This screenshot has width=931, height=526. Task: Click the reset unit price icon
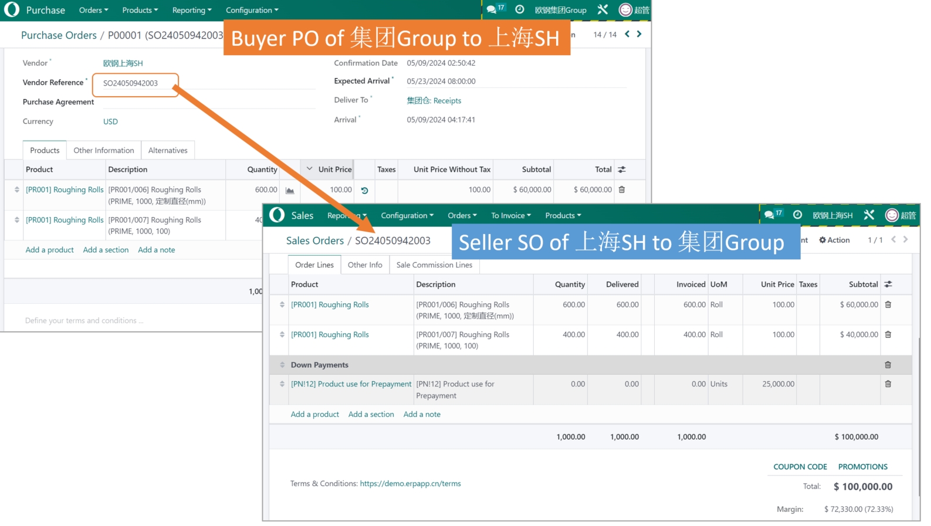coord(364,191)
